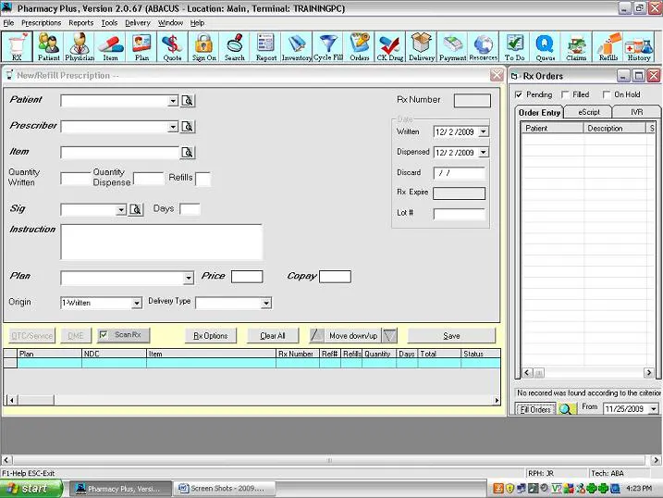Screen dimensions: 663x498
Task: Switch to the eScript tab
Action: [x=589, y=112]
